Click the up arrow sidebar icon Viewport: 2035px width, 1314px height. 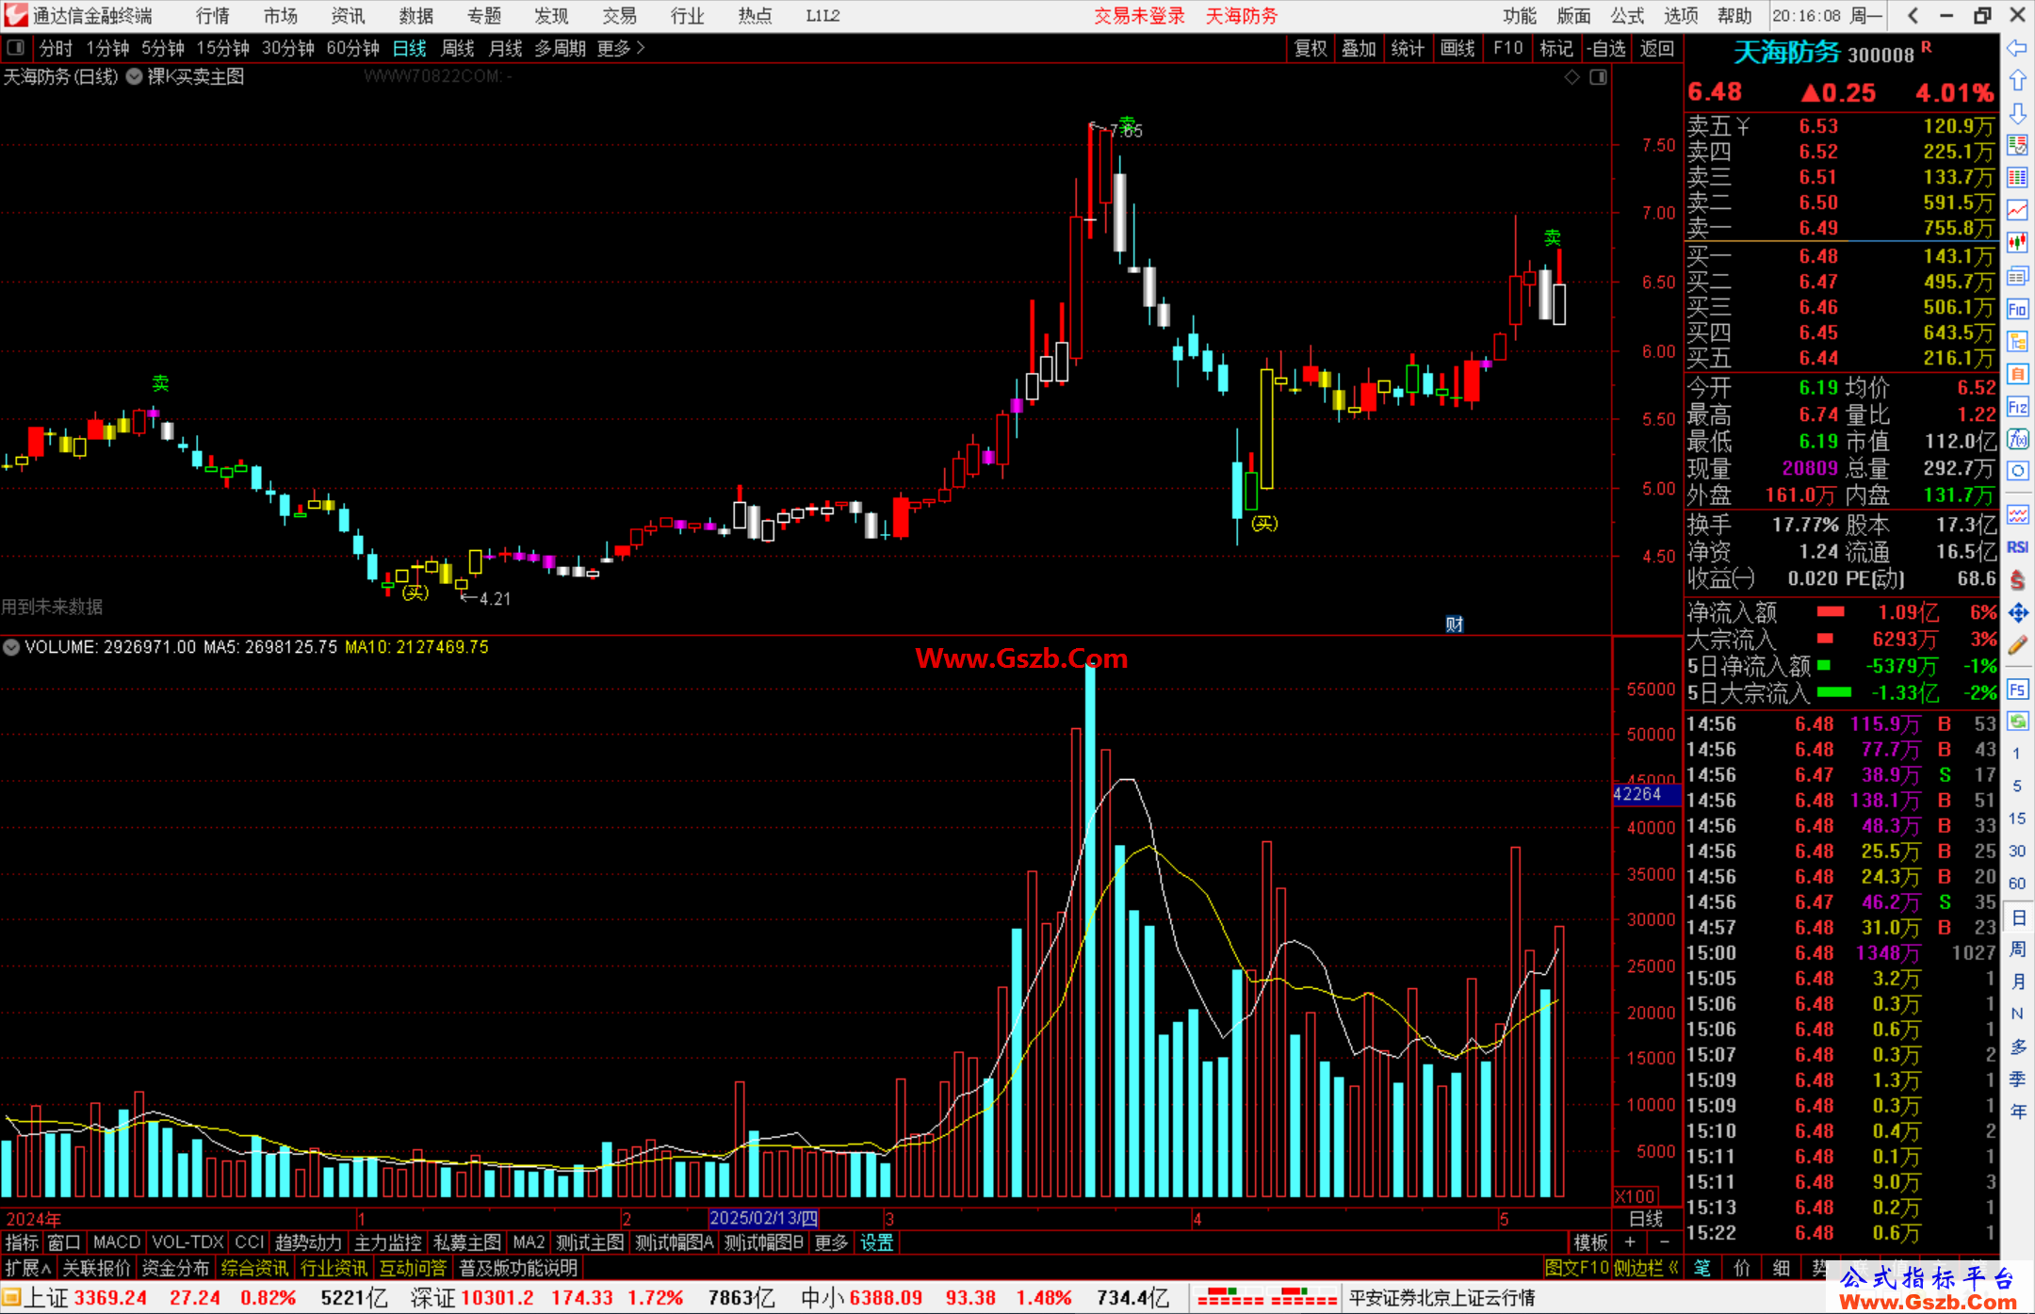(2017, 81)
